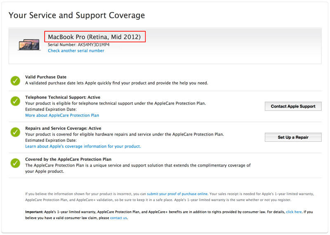
Task: Select the 'MacBook Pro (Retina, Mid 2012)' title
Action: pyautogui.click(x=94, y=37)
